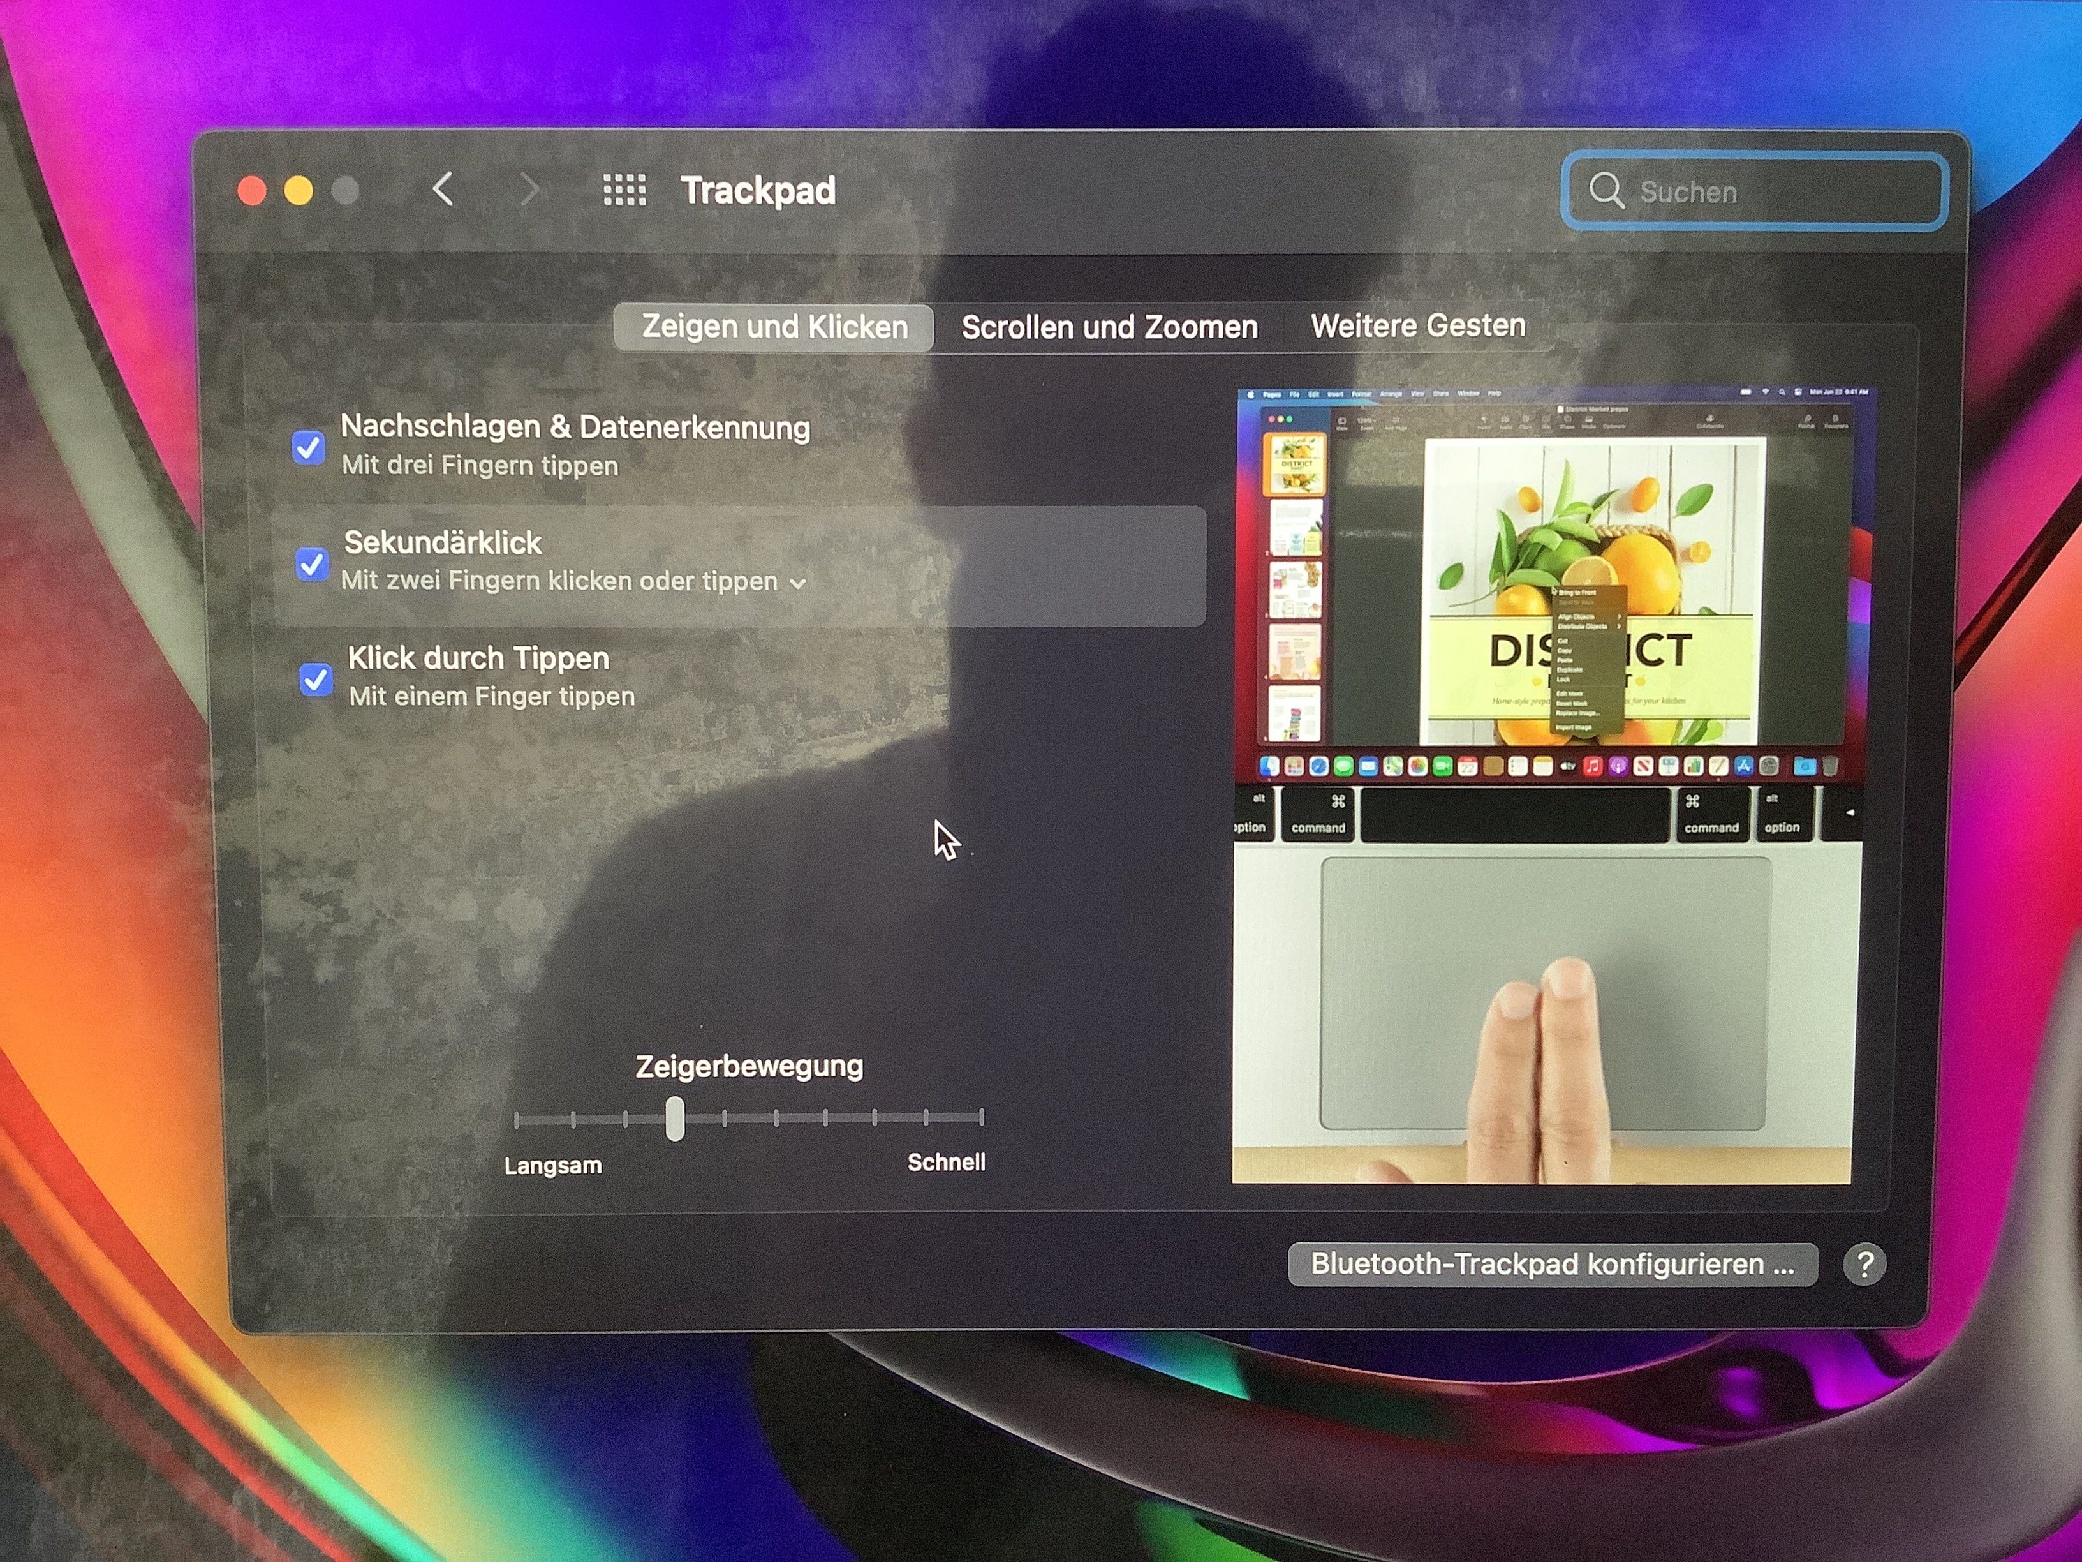Switch to Scrollen und Zoomen tab

point(1109,327)
